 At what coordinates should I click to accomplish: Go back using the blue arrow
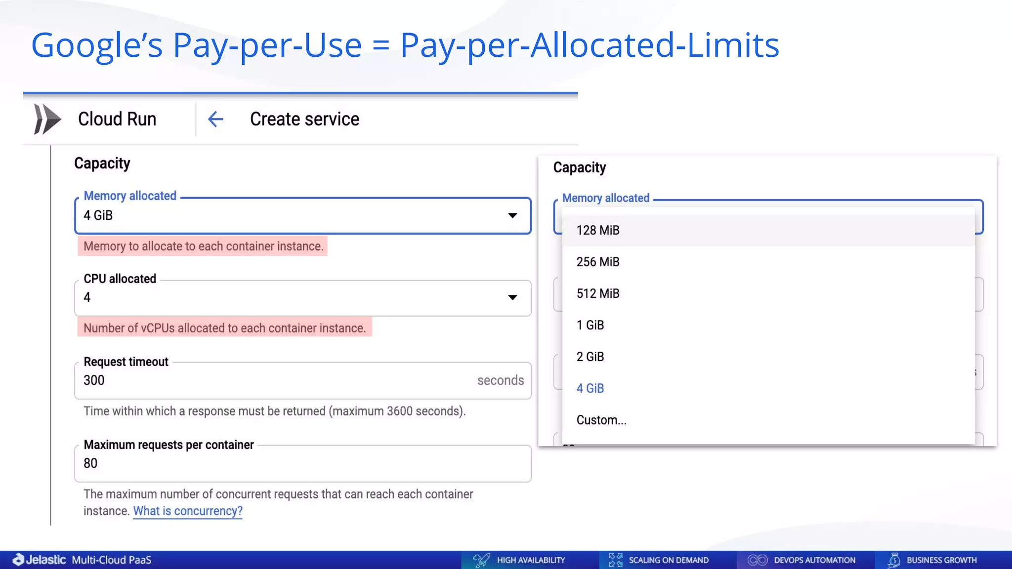[215, 119]
